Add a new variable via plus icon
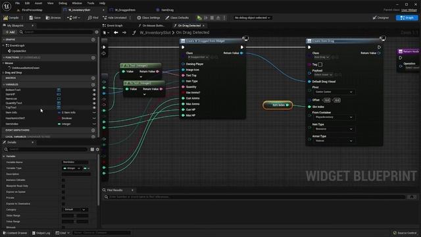 tap(93, 85)
